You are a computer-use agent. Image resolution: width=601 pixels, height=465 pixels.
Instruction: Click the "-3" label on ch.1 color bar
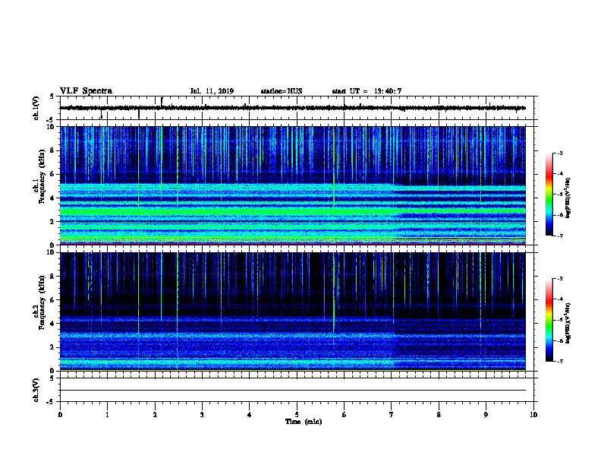(559, 153)
